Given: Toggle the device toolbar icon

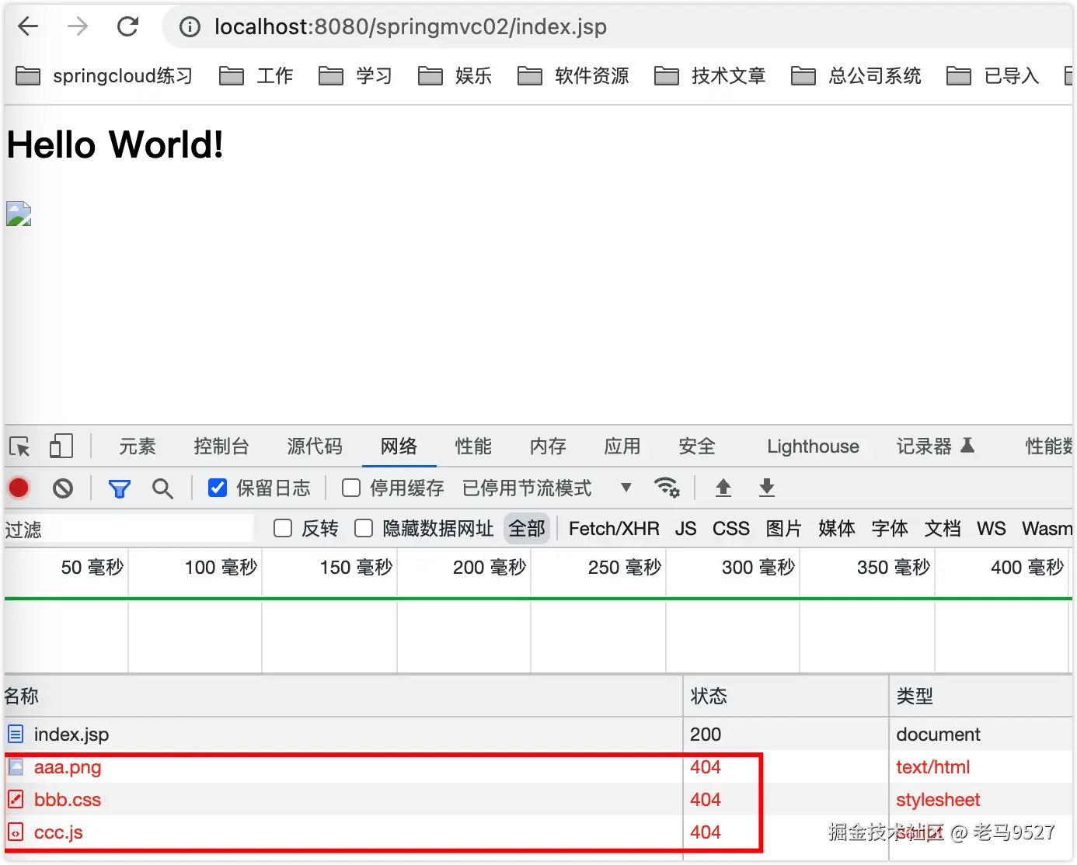Looking at the screenshot, I should 61,446.
